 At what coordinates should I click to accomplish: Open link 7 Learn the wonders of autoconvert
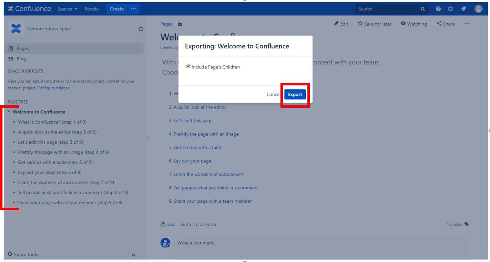(209, 175)
